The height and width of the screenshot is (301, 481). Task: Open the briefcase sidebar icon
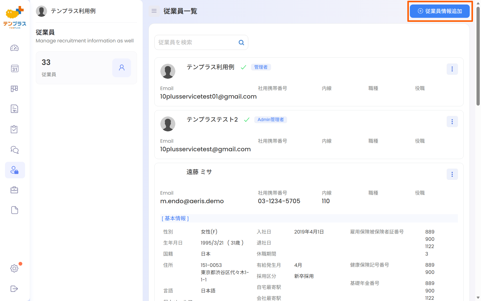tap(15, 190)
